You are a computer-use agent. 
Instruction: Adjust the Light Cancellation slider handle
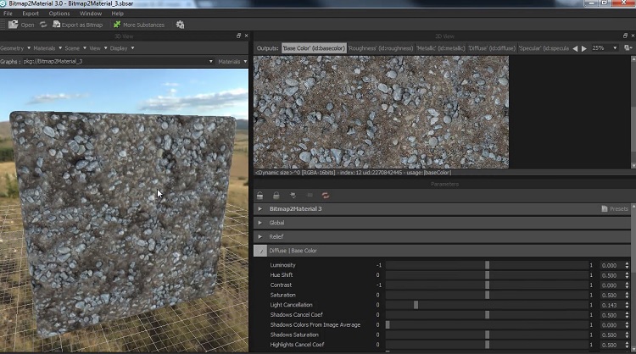pyautogui.click(x=416, y=305)
